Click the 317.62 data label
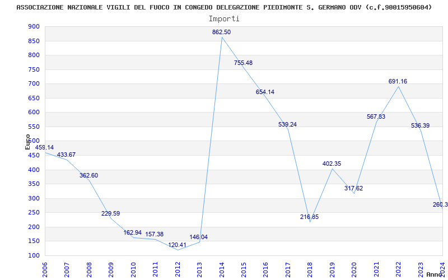Viewport: 448px width, 280px height. click(x=353, y=188)
